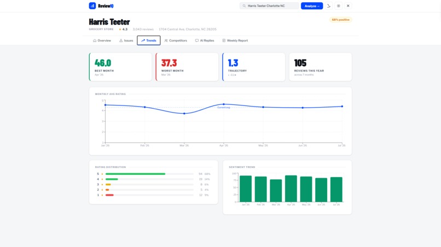The width and height of the screenshot is (441, 247).
Task: Open the Overview tab
Action: (x=102, y=40)
